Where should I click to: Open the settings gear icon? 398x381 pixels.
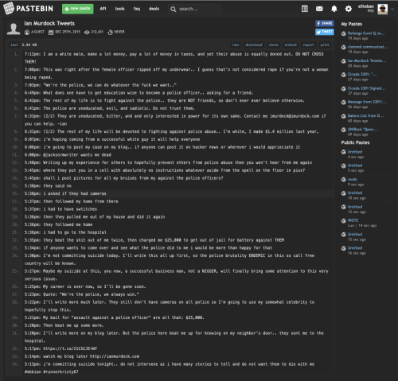(349, 9)
